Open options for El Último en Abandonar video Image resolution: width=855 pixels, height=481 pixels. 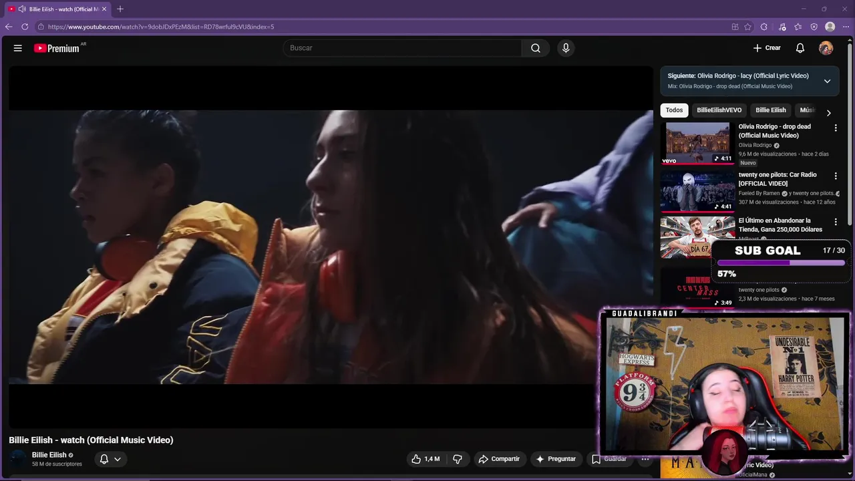835,222
